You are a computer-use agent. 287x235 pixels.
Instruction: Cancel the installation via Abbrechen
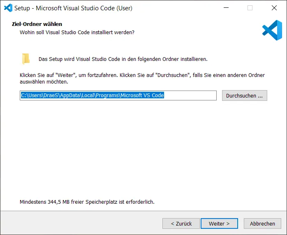tap(262, 223)
